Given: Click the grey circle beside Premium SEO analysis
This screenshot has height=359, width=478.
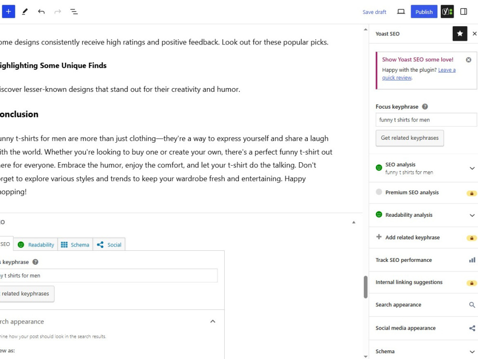Looking at the screenshot, I should (379, 192).
